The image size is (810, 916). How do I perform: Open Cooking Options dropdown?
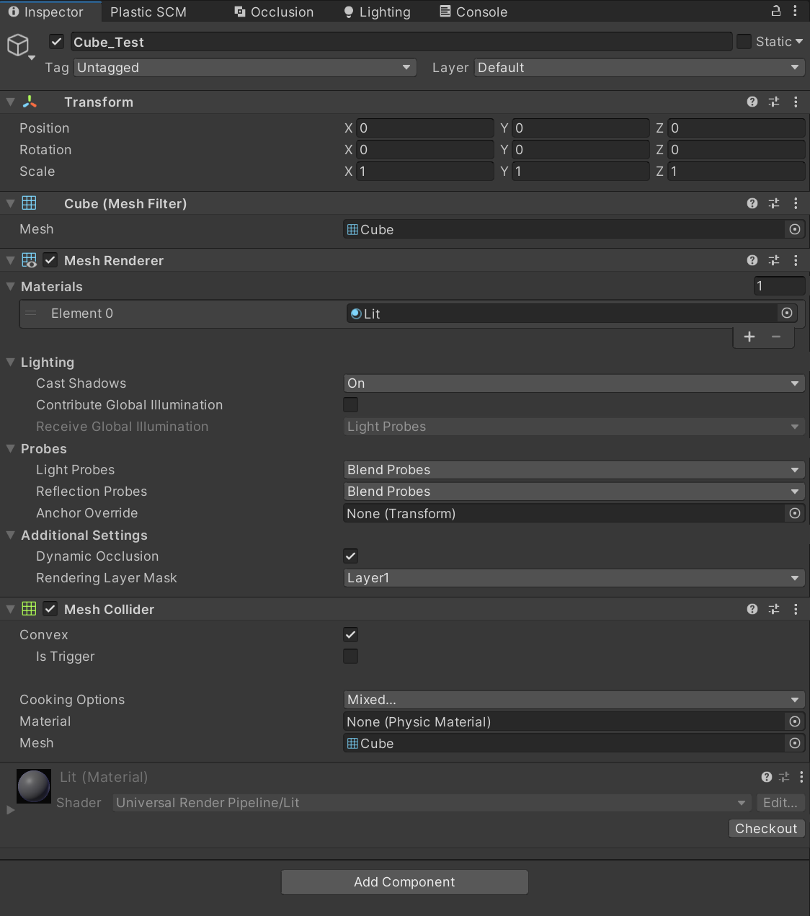tap(574, 700)
